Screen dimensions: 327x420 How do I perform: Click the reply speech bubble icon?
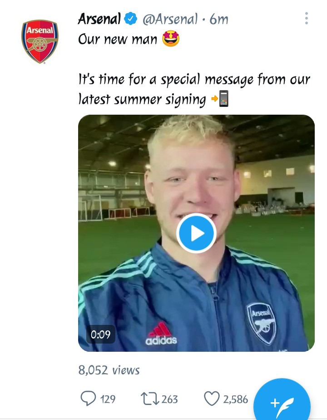pyautogui.click(x=88, y=398)
